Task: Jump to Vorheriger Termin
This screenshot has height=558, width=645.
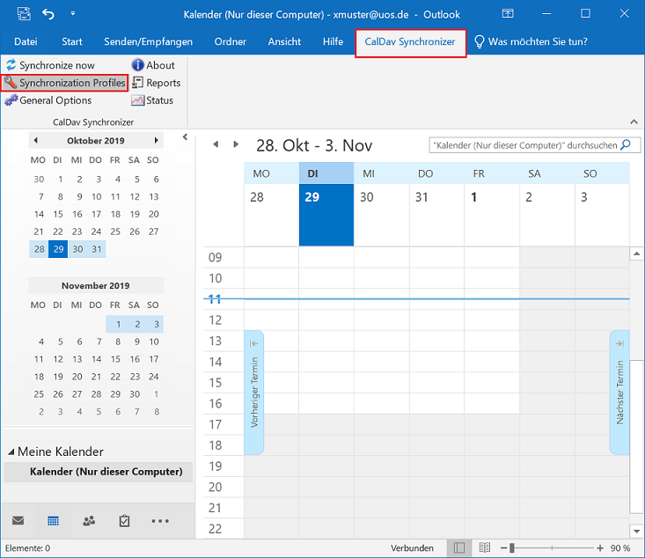Action: 254,393
